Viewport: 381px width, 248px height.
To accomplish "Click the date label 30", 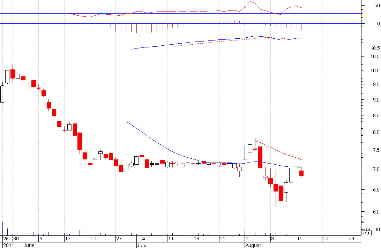I will pyautogui.click(x=16, y=239).
